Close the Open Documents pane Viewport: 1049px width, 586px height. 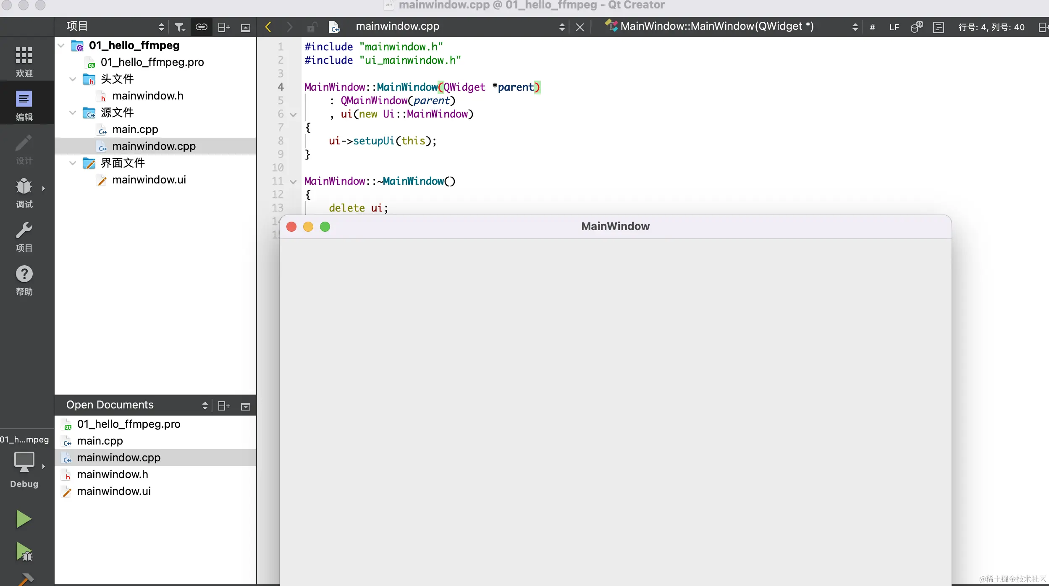click(x=246, y=406)
